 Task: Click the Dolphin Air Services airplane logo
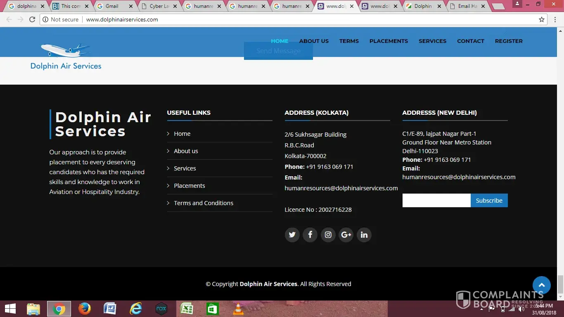coord(66,57)
